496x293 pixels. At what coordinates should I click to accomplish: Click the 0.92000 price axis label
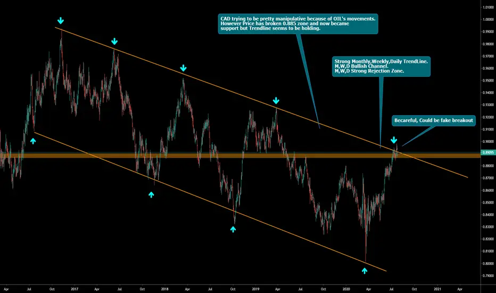click(489, 117)
